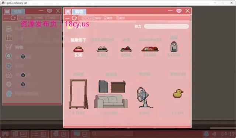Click the taskbar clock
Screen dimensions: 236x138
pos(228,134)
